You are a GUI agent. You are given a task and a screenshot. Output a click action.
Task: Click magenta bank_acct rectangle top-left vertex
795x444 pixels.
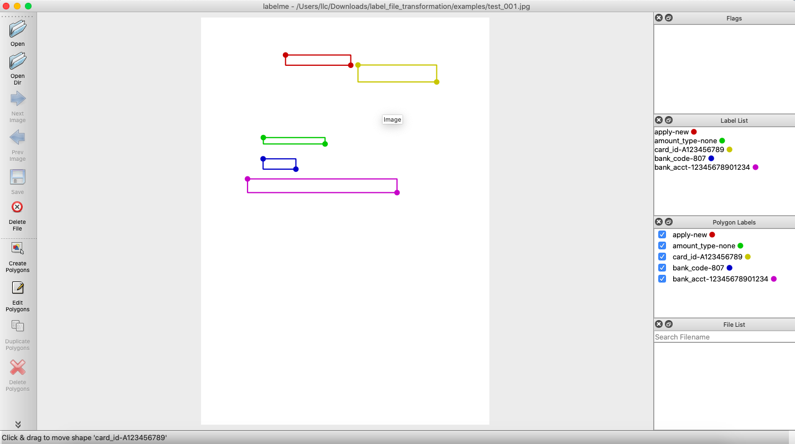tap(247, 179)
